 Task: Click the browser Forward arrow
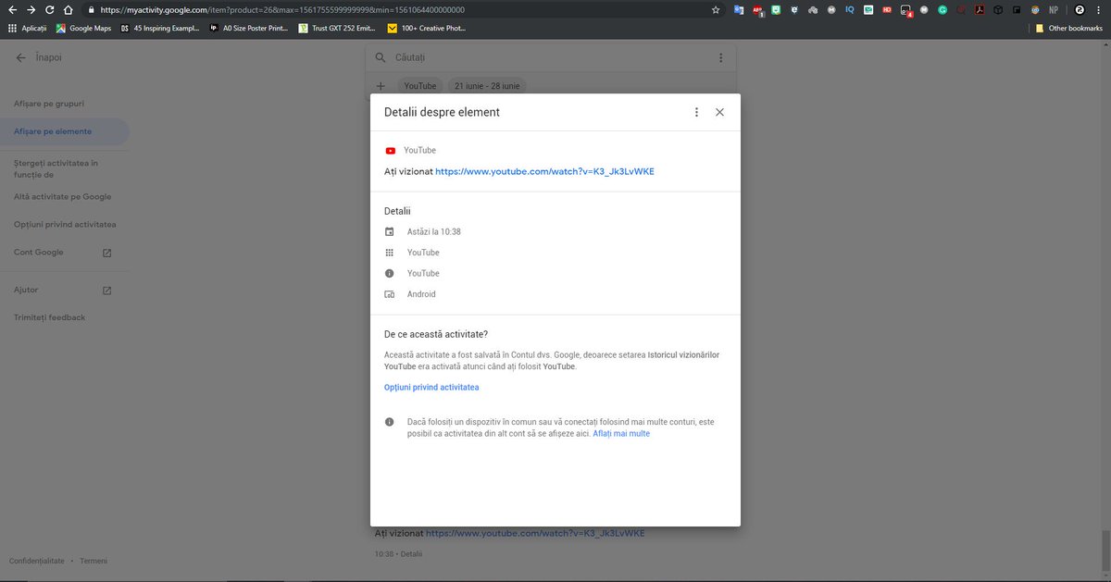click(x=31, y=10)
